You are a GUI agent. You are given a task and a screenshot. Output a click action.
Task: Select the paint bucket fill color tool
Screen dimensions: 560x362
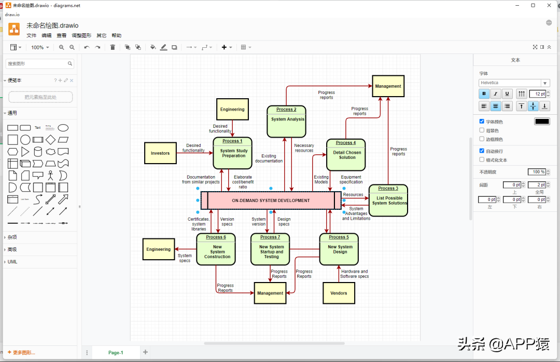pyautogui.click(x=153, y=47)
